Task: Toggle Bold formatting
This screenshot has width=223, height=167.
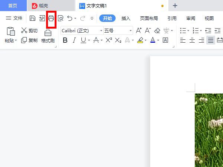Action: point(65,40)
